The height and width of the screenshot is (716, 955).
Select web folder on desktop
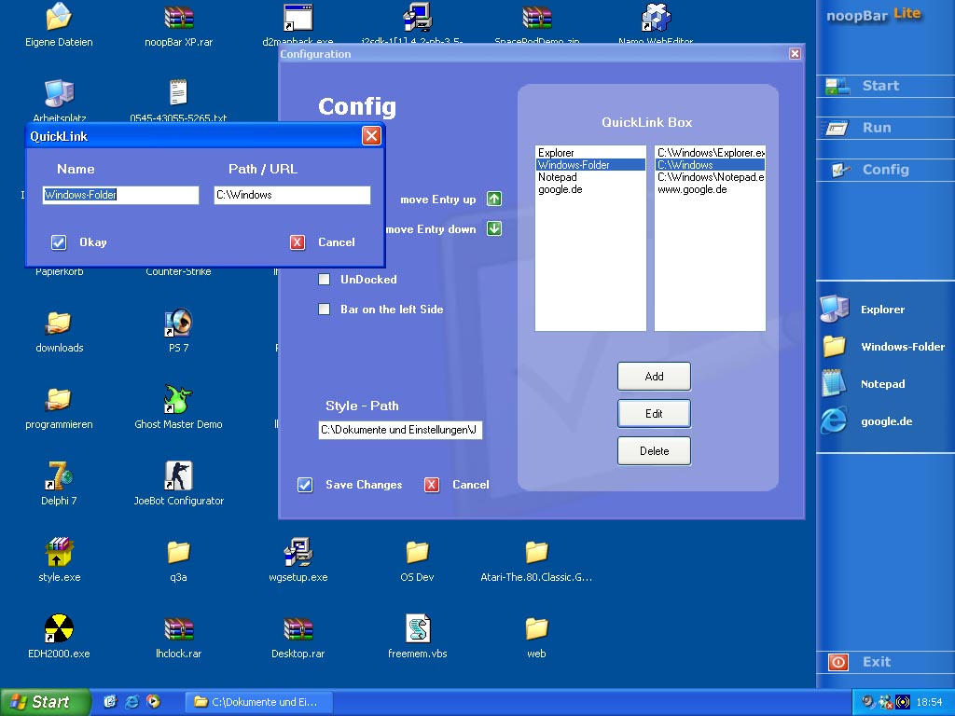point(536,637)
